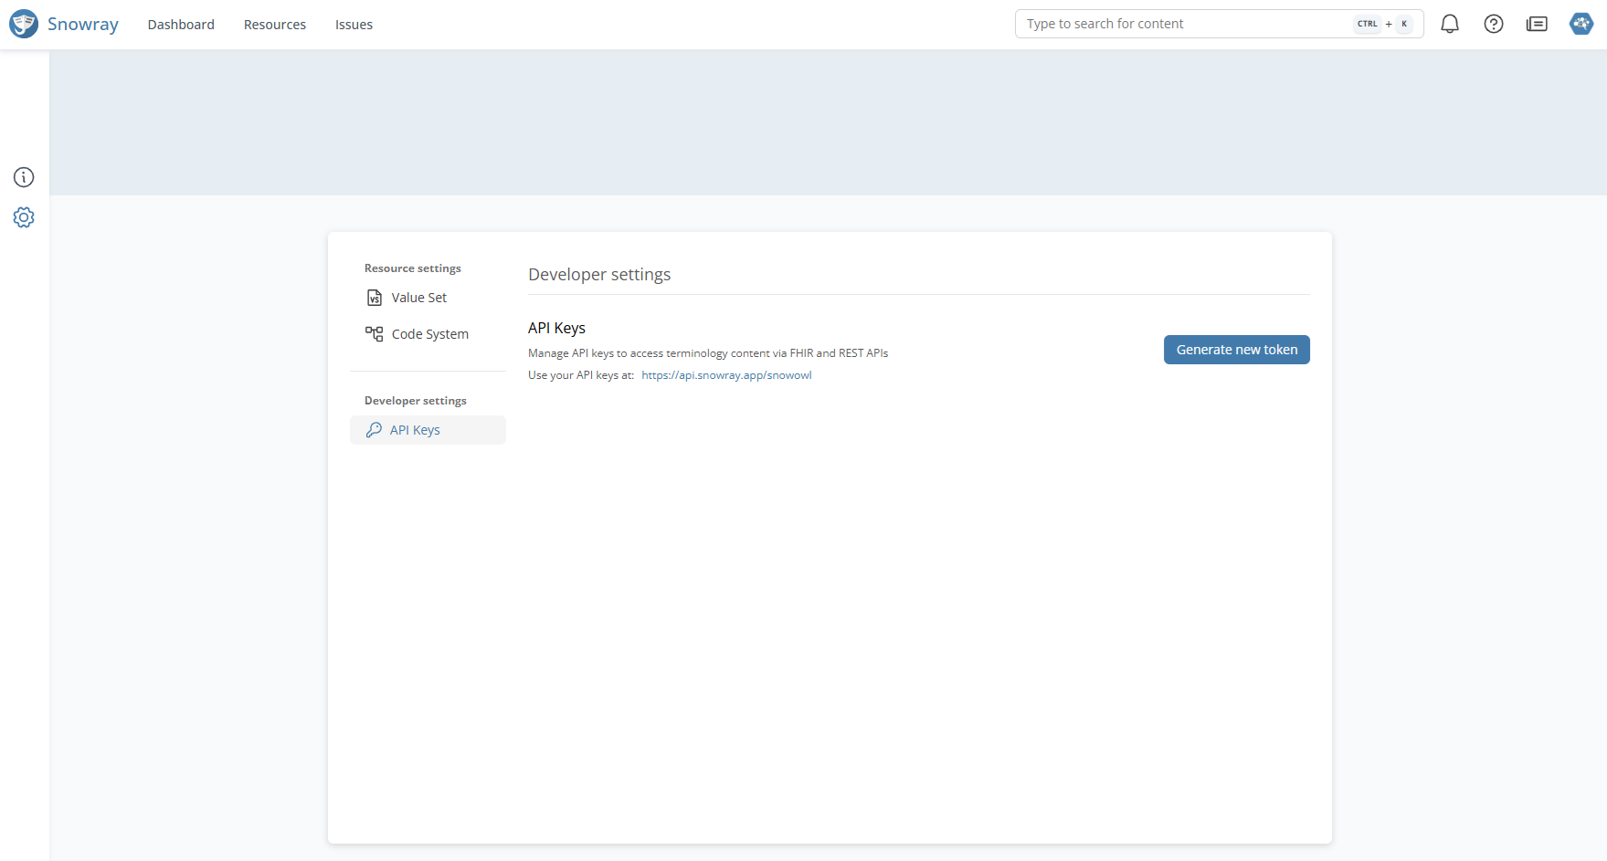
Task: Select Code System under Resource settings
Action: 429,334
